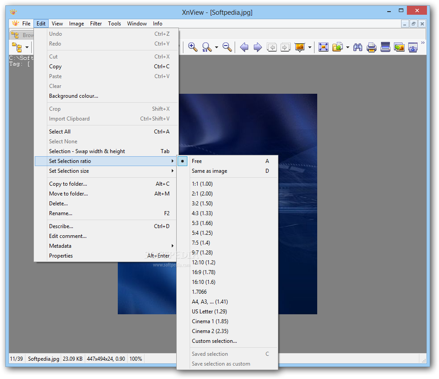This screenshot has height=379, width=439.
Task: Click the 1:1 actual size zoom icon
Action: click(207, 47)
